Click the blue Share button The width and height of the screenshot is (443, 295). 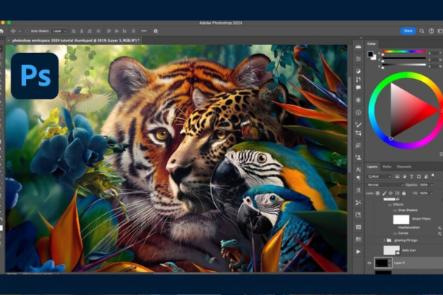(408, 31)
